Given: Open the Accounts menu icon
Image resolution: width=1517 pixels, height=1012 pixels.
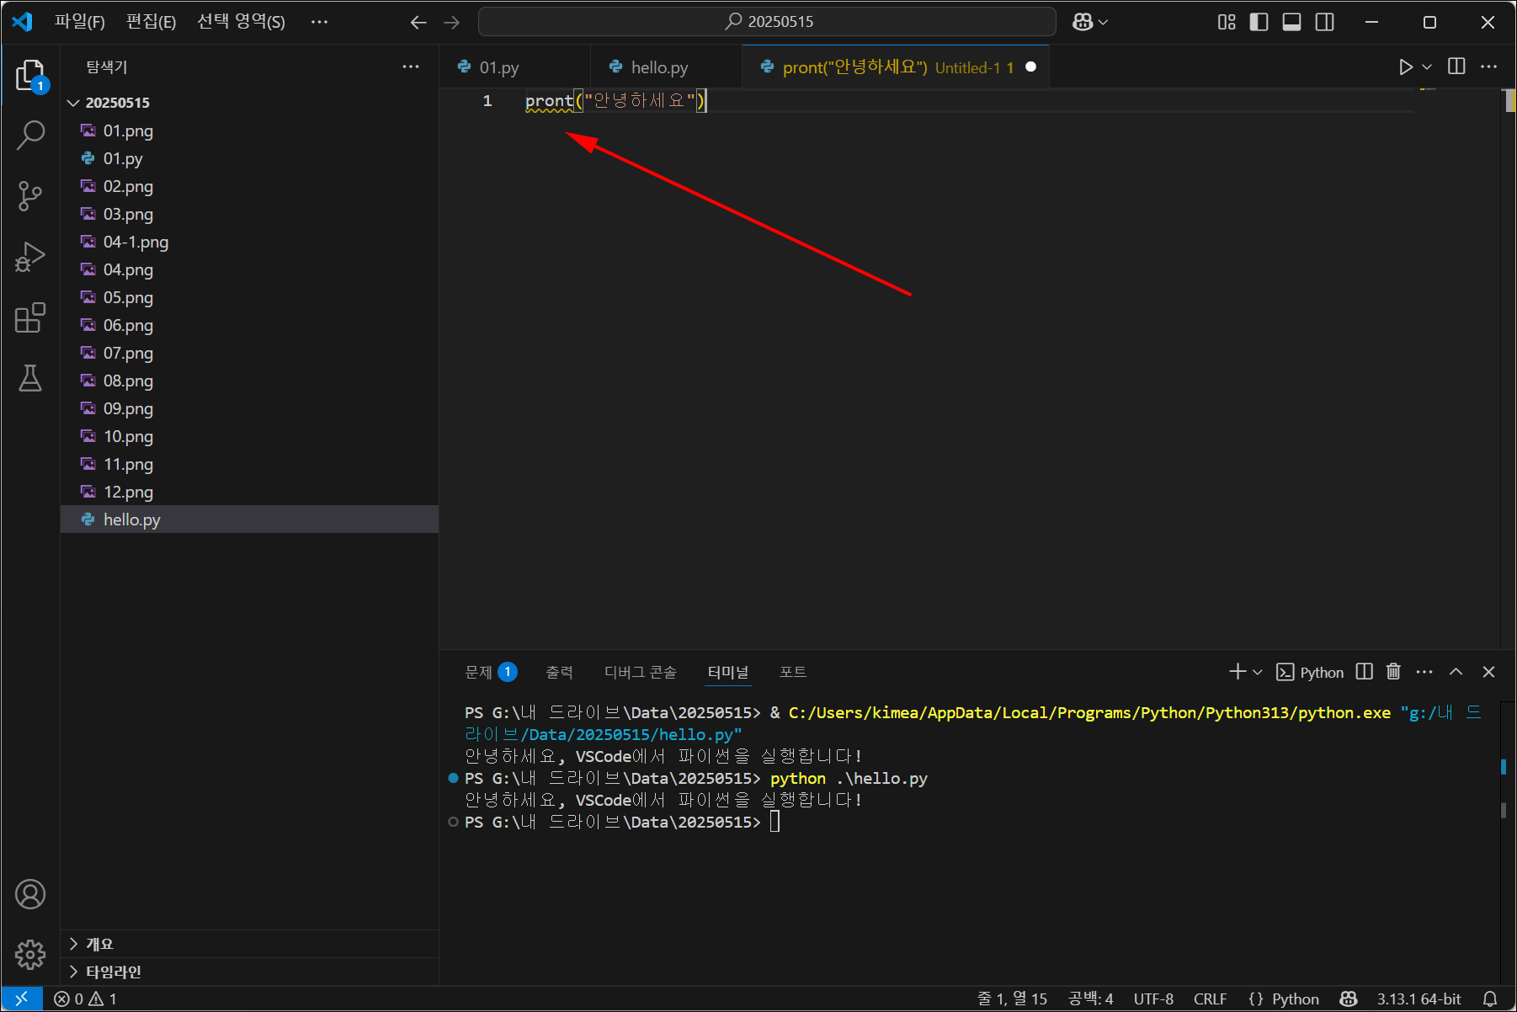Looking at the screenshot, I should tap(30, 894).
